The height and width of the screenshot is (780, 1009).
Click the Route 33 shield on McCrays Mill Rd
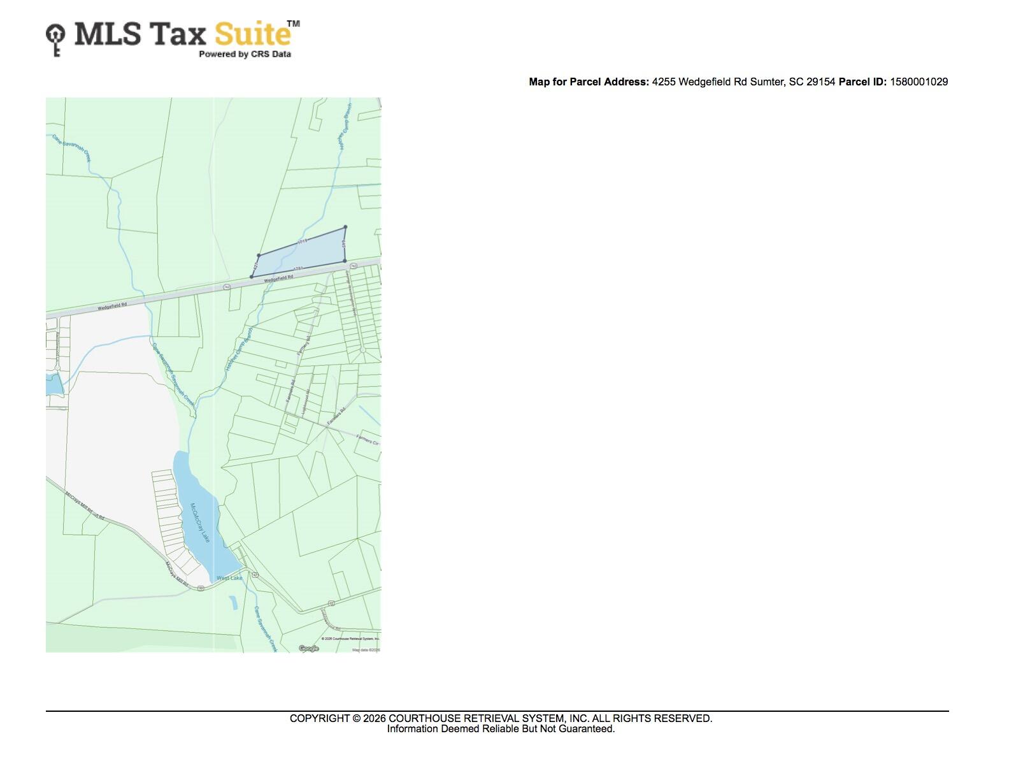click(x=201, y=589)
